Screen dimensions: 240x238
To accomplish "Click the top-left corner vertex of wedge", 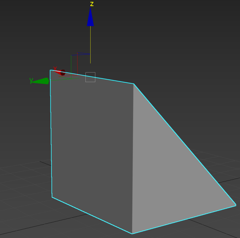I will pos(50,70).
